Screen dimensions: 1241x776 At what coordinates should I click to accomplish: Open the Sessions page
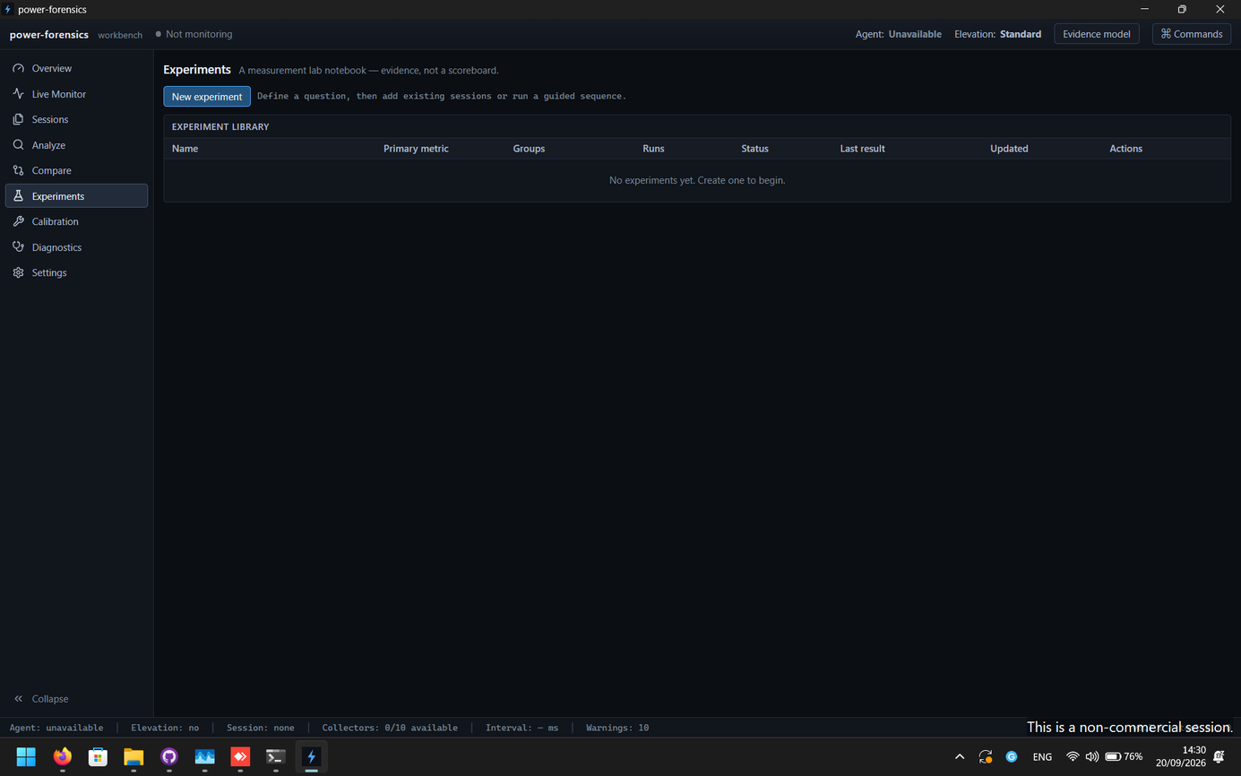point(76,119)
